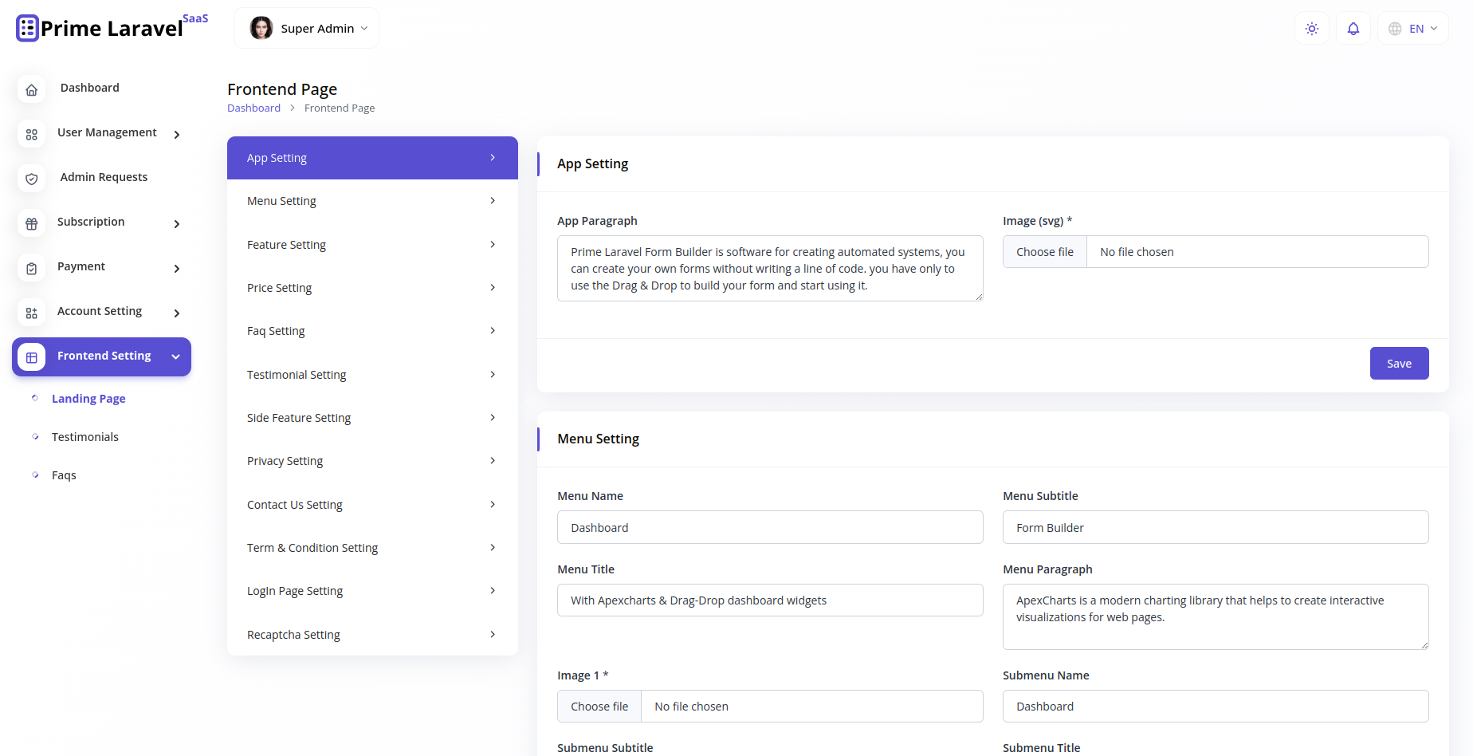The height and width of the screenshot is (756, 1473).
Task: Open the Super Admin account dropdown
Action: pos(306,27)
